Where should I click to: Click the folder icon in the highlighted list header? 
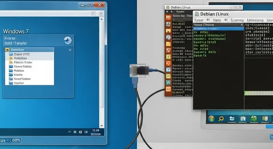tap(7, 50)
